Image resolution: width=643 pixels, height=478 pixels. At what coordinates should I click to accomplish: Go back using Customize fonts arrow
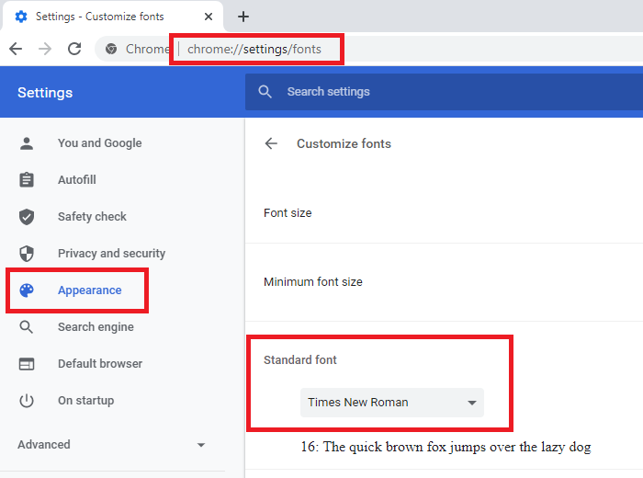tap(271, 143)
